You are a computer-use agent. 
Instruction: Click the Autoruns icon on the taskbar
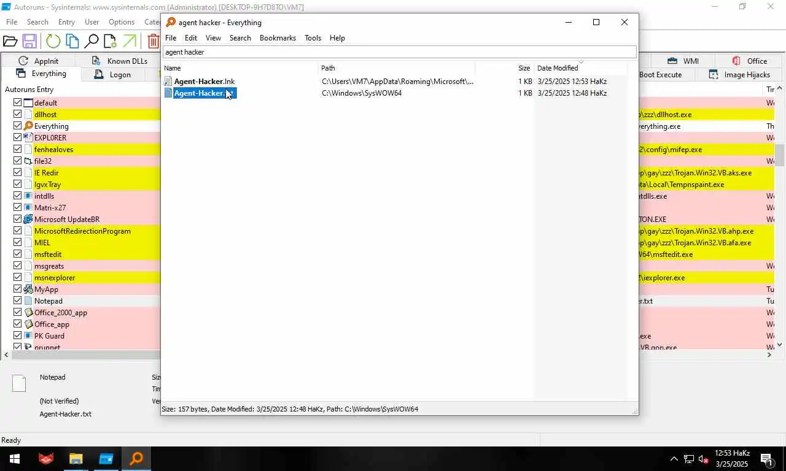pyautogui.click(x=106, y=459)
